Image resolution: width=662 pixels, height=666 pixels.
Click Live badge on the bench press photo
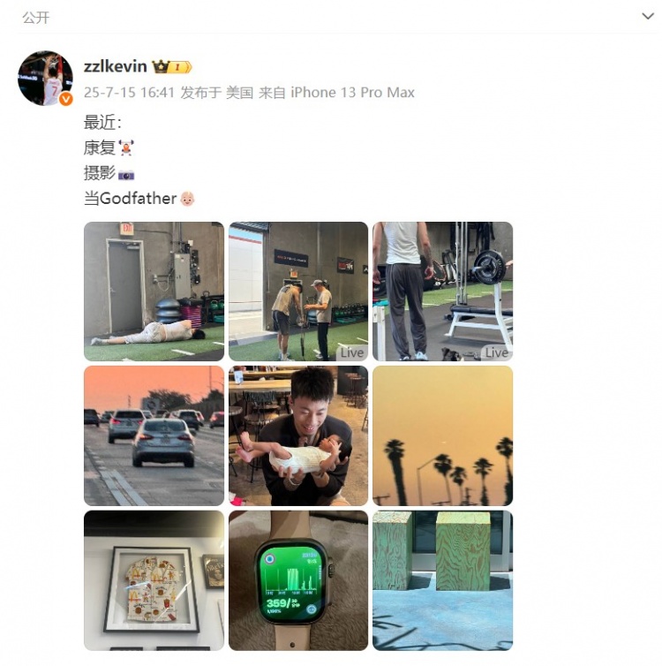coord(496,352)
